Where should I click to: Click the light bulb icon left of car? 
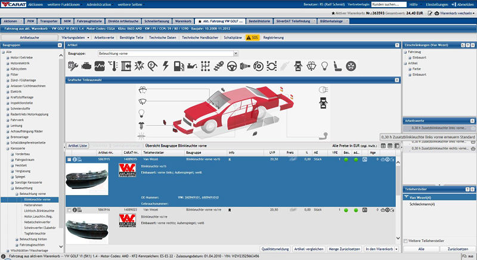click(141, 113)
